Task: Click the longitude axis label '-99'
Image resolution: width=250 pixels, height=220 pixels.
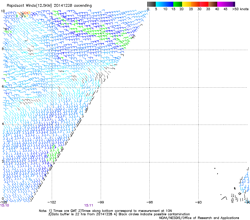Action: (101, 202)
